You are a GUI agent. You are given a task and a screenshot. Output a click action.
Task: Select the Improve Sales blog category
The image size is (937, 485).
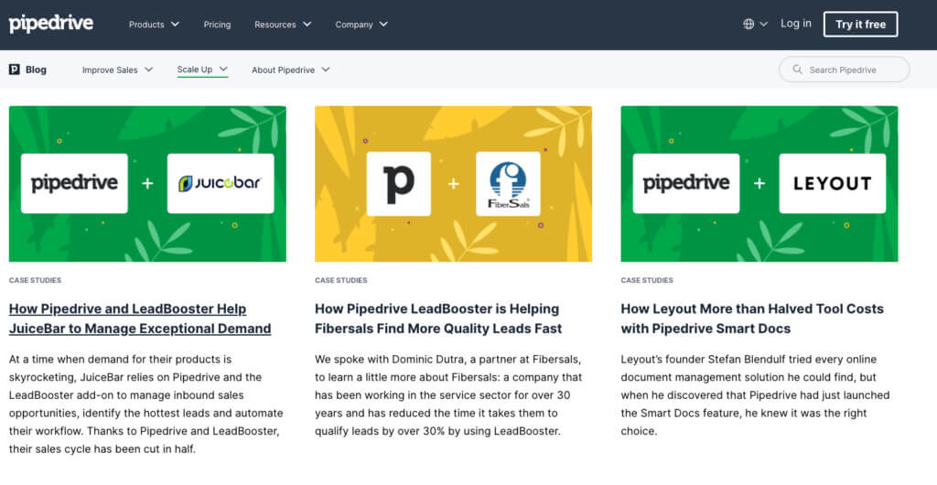[x=118, y=70]
